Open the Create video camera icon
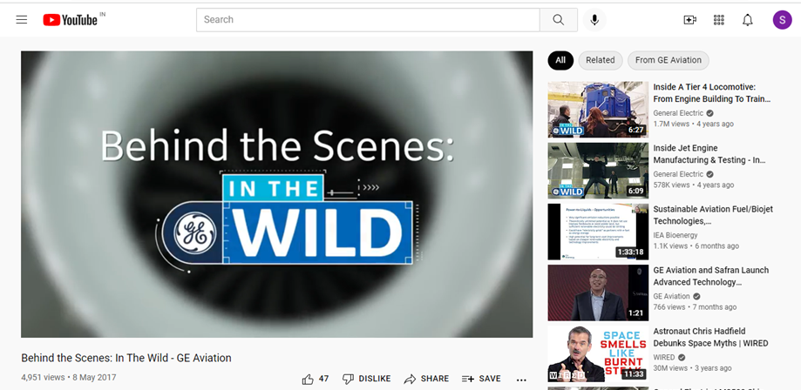Viewport: 801px width, 390px height. point(690,20)
